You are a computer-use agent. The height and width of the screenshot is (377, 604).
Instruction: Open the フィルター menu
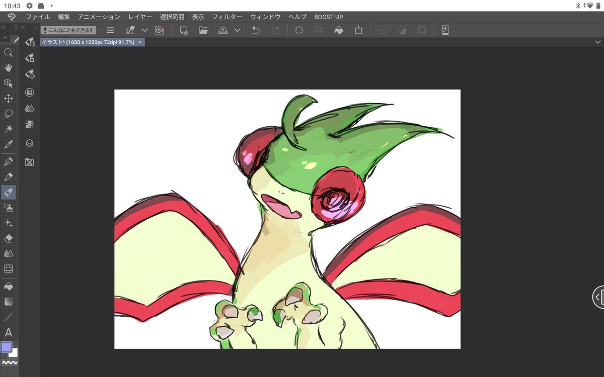point(227,17)
